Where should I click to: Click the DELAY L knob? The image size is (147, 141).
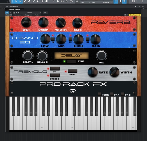pyautogui.click(x=28, y=56)
